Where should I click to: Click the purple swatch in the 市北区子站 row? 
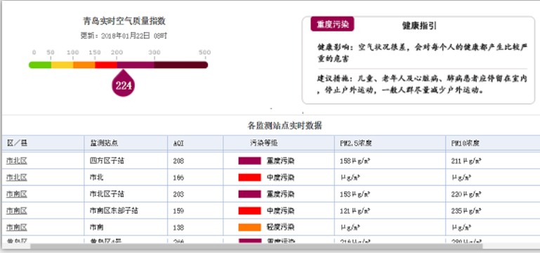[250, 194]
